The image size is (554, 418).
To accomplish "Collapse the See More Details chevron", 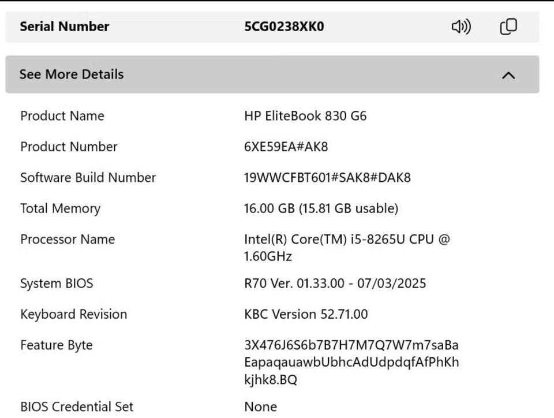I will [x=508, y=75].
